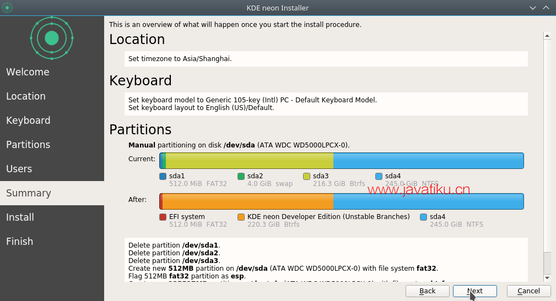Click the blue sda4 segment in After bar

(428, 201)
